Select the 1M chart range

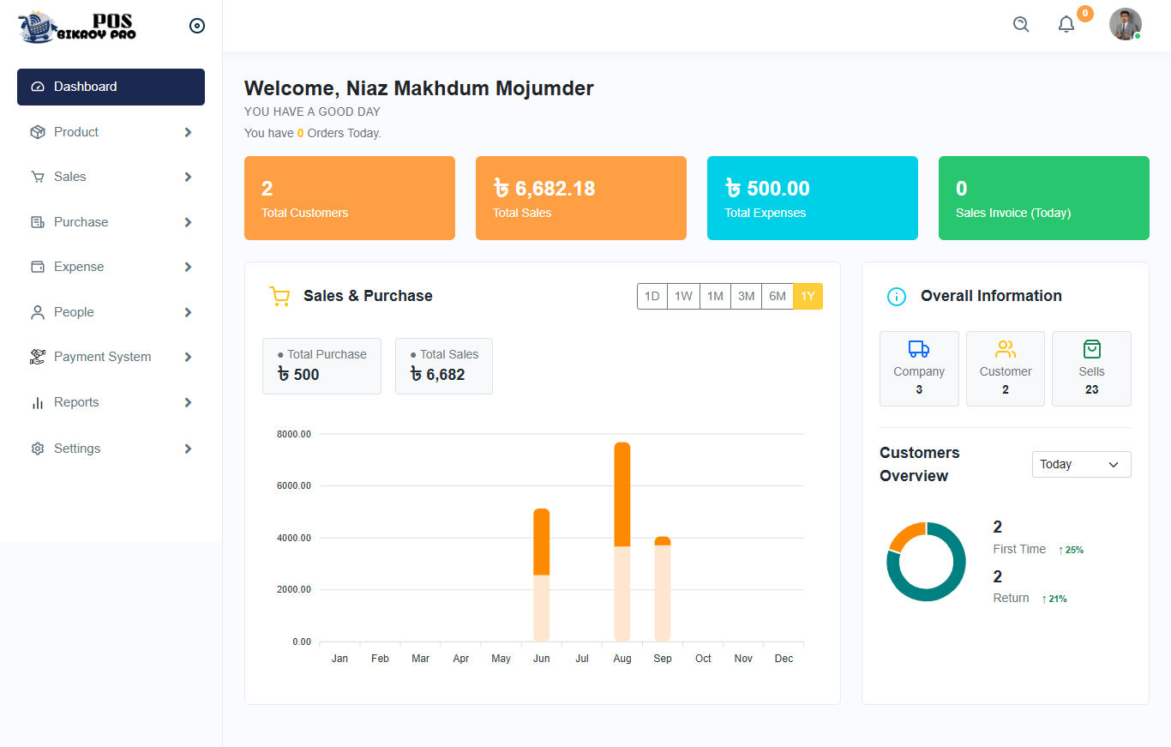(x=715, y=296)
